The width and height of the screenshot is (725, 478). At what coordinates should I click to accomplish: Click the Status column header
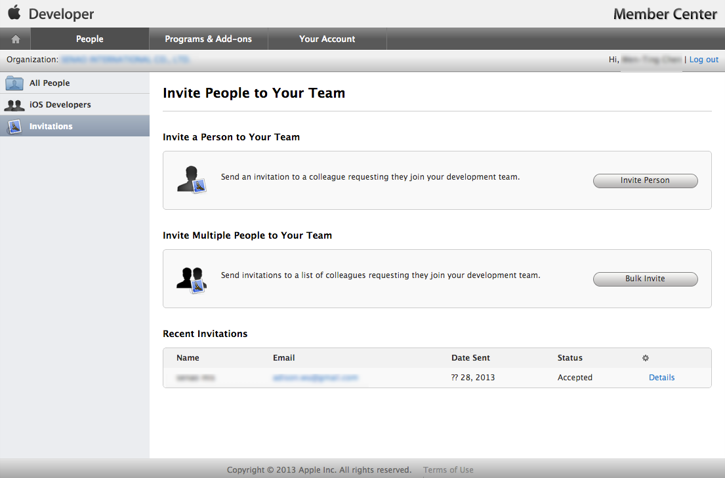tap(570, 358)
